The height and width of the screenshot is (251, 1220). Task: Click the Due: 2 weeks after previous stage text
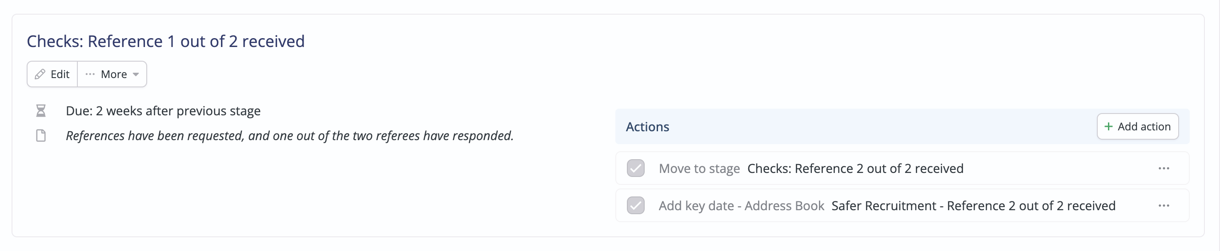(x=163, y=111)
